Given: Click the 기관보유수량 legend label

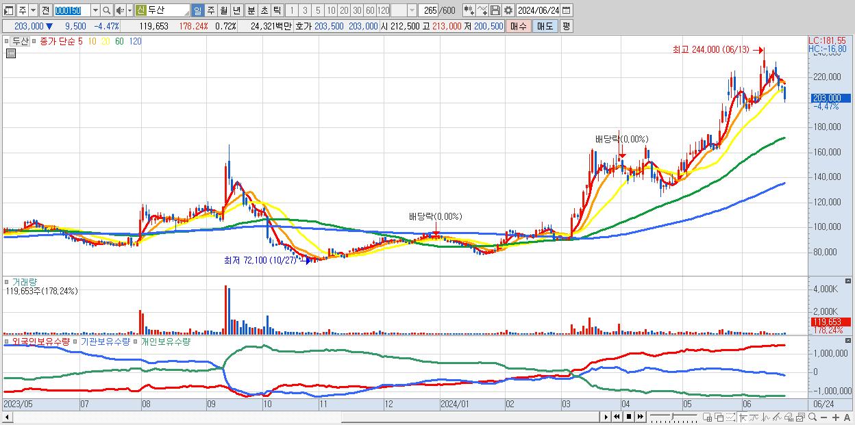Looking at the screenshot, I should [x=106, y=342].
